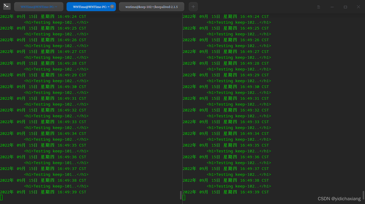Screen dimensions: 365x204
Task: Select the active highlighted WNTime@WNTime-PC tab
Action: (x=91, y=7)
